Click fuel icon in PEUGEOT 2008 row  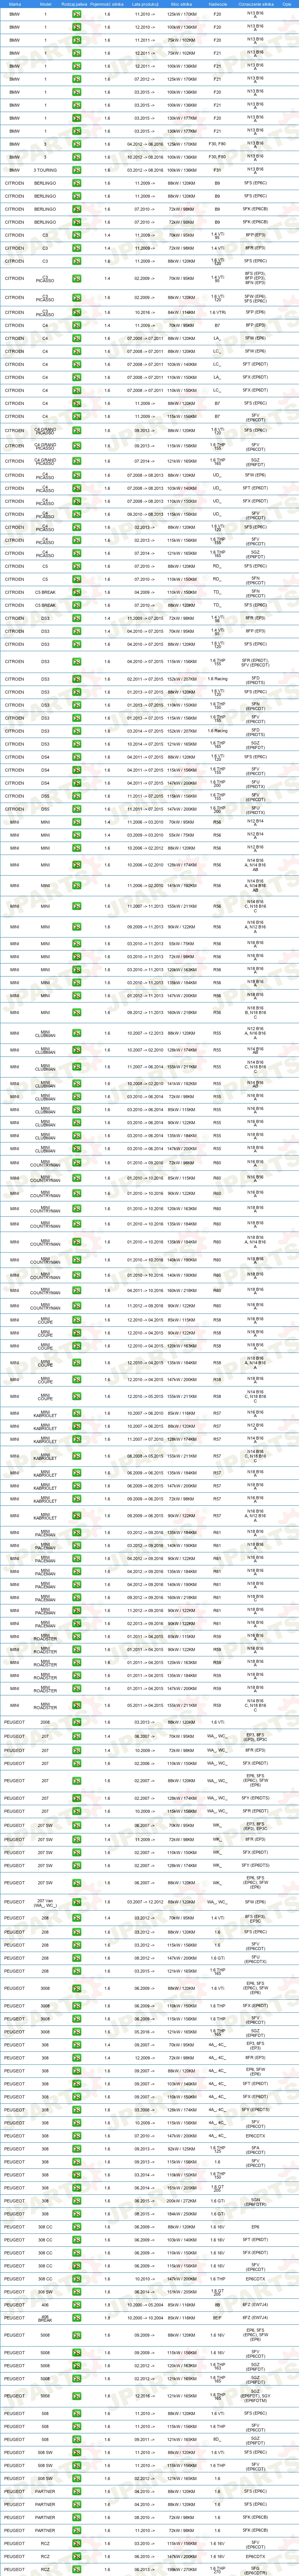coord(76,1722)
